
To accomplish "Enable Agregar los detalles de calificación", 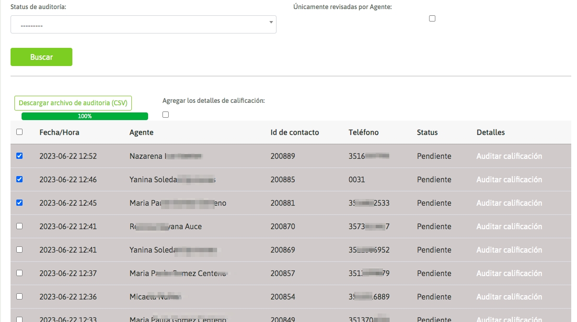I will click(x=166, y=115).
